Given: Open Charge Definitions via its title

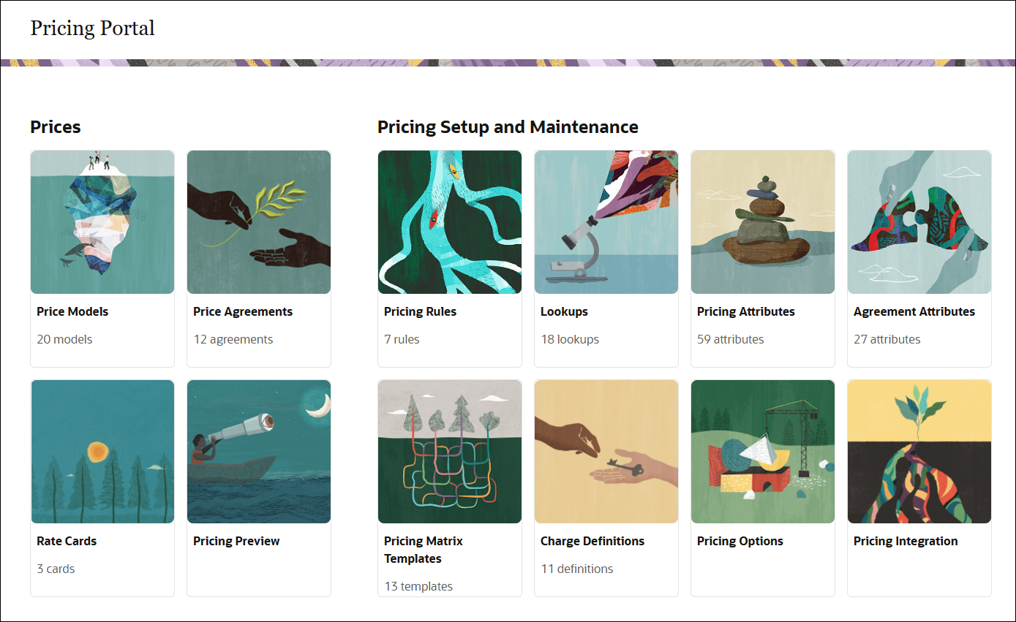Looking at the screenshot, I should (x=592, y=541).
